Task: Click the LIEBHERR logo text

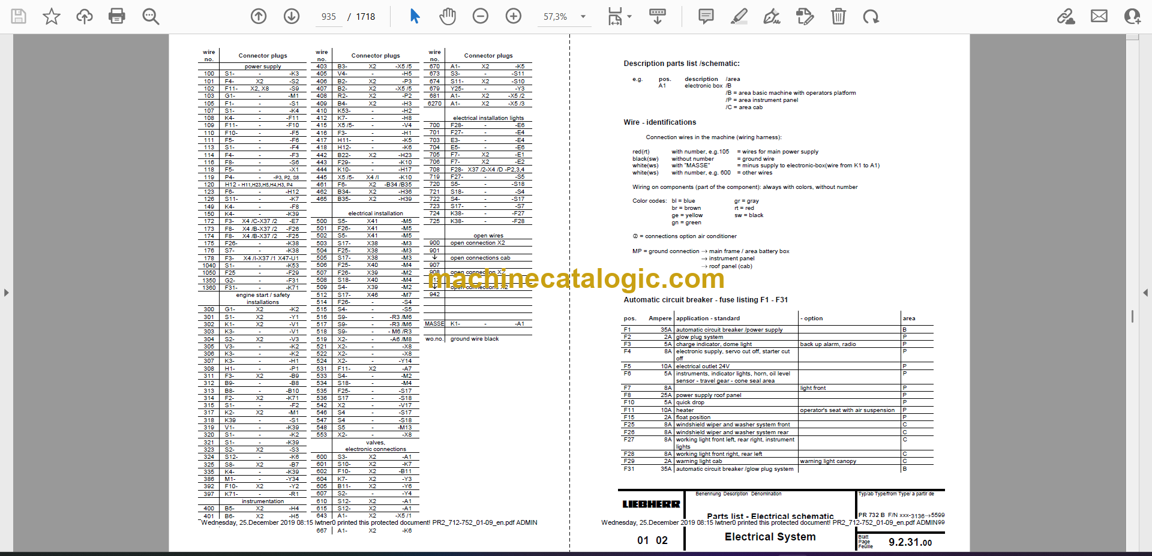Action: point(651,504)
